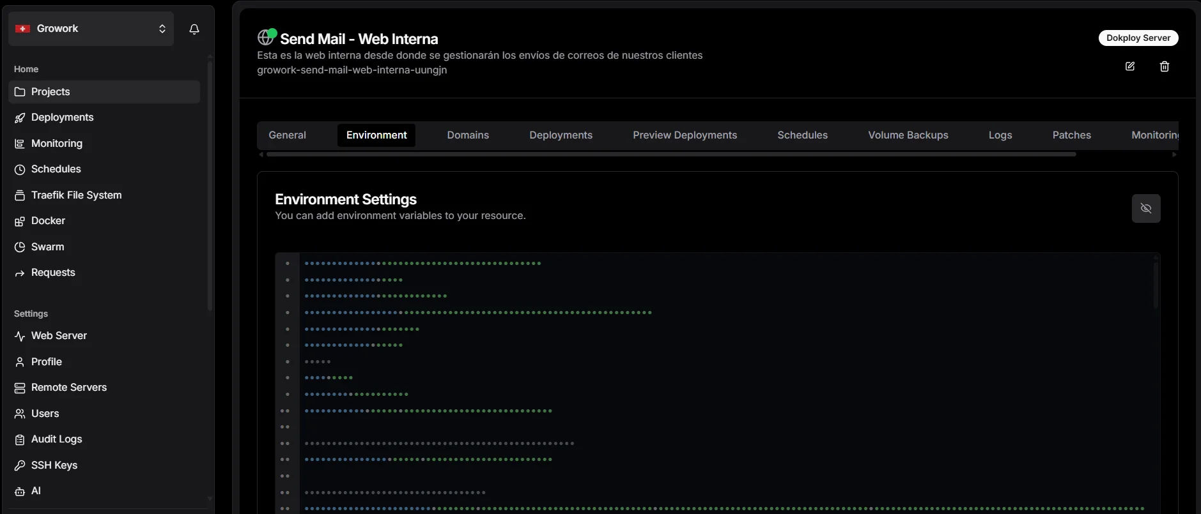The height and width of the screenshot is (514, 1201).
Task: Select the Environment tab
Action: point(376,135)
